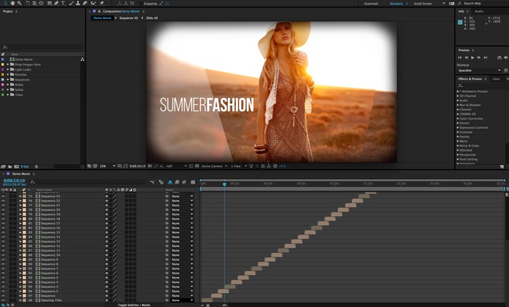Select the Type tool
509x307 pixels.
point(63,3)
